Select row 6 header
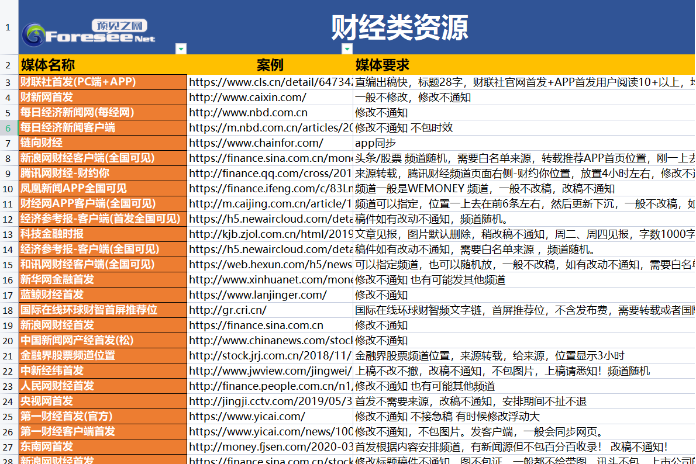Screen dimensions: 696x464 click(8, 127)
